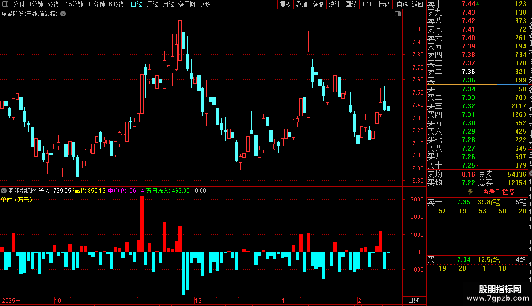Open the 查看千档盘口 link

tap(502, 193)
